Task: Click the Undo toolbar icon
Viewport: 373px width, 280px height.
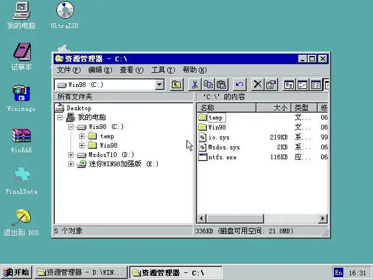Action: 240,85
